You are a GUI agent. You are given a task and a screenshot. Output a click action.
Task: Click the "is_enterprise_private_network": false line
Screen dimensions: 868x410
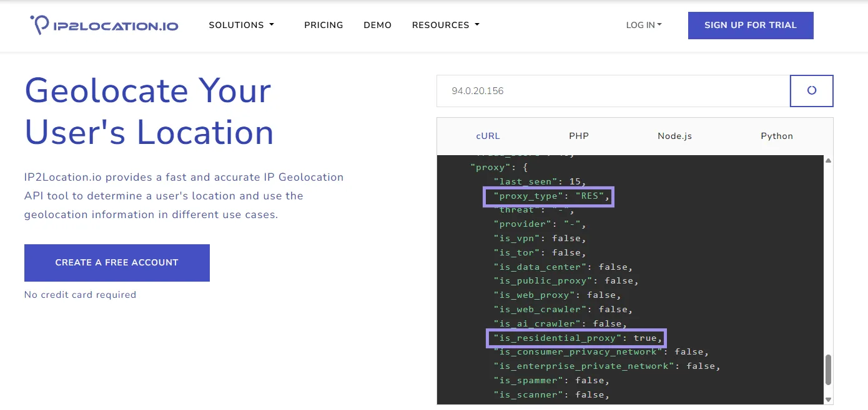(x=607, y=366)
